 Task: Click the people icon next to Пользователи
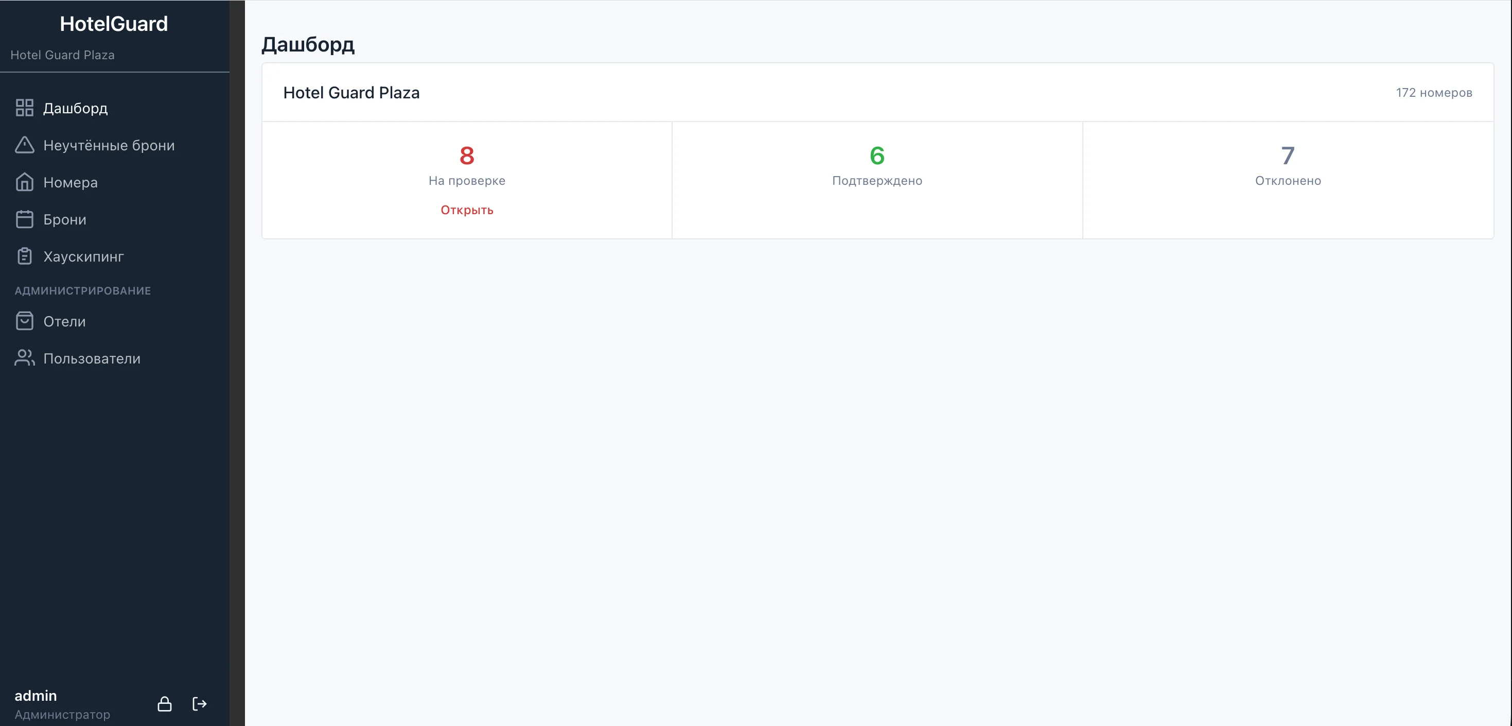pos(24,358)
